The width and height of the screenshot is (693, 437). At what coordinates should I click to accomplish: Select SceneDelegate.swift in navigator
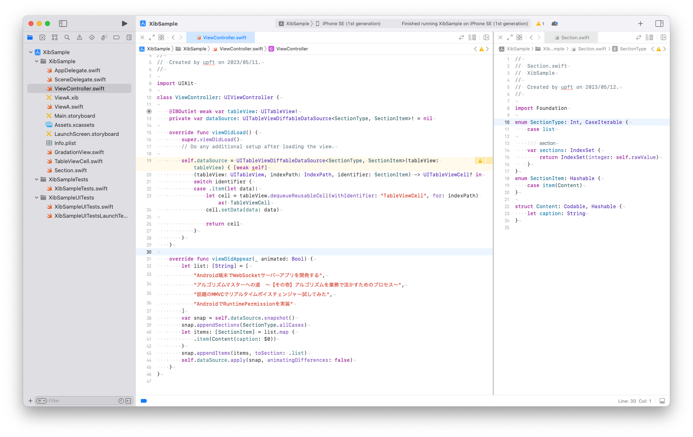pyautogui.click(x=79, y=79)
